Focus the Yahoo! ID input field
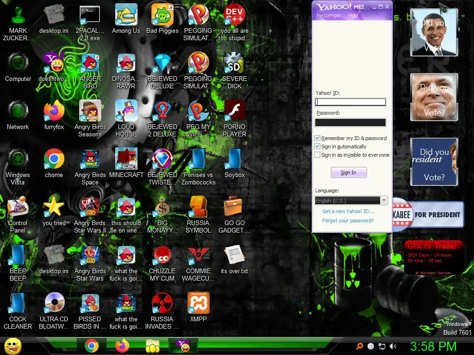This screenshot has height=355, width=474. (350, 102)
